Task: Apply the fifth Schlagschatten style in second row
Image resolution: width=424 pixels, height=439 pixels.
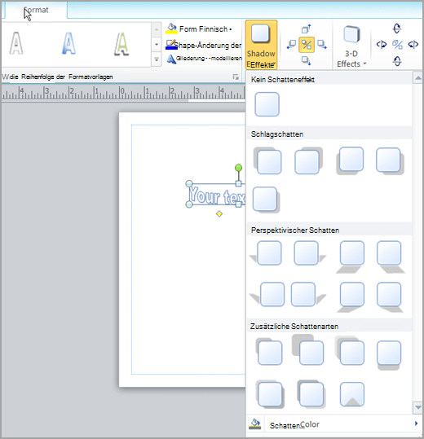Action: coord(266,200)
